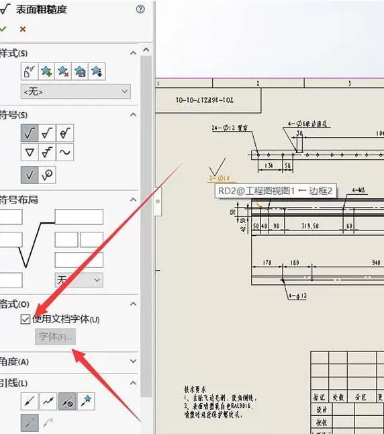This screenshot has height=434, width=384.
Task: Add or update a style star icon
Action: point(46,72)
